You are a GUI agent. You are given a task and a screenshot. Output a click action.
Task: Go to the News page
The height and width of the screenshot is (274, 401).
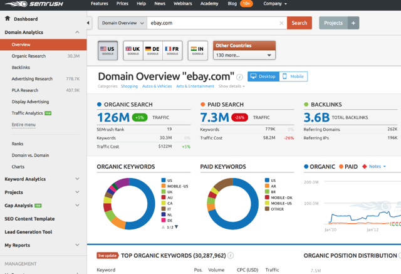tap(160, 4)
